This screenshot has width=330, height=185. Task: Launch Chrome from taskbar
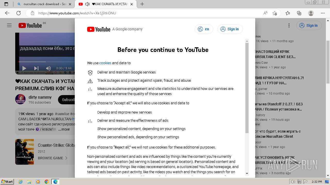click(47, 182)
